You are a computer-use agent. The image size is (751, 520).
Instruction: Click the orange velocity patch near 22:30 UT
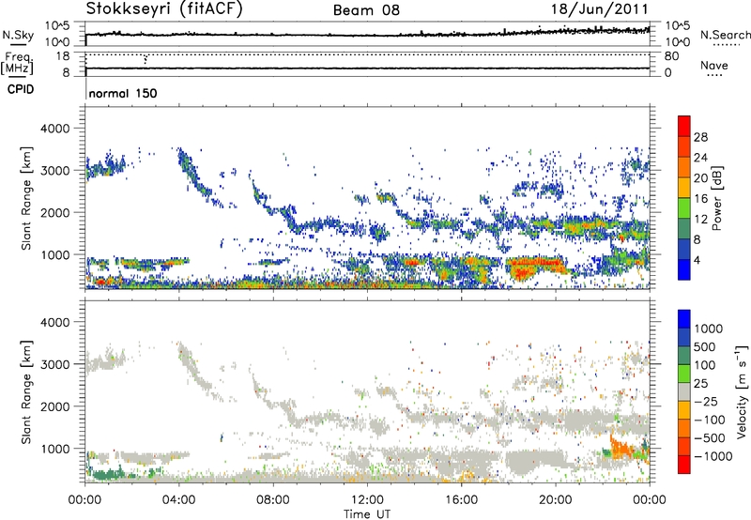[623, 450]
